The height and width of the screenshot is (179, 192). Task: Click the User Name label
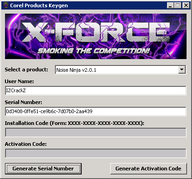(x=19, y=81)
